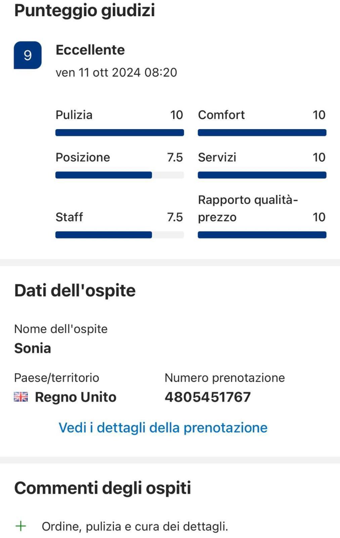This screenshot has height=538, width=340.
Task: Click the United Kingdom flag icon
Action: (x=21, y=397)
